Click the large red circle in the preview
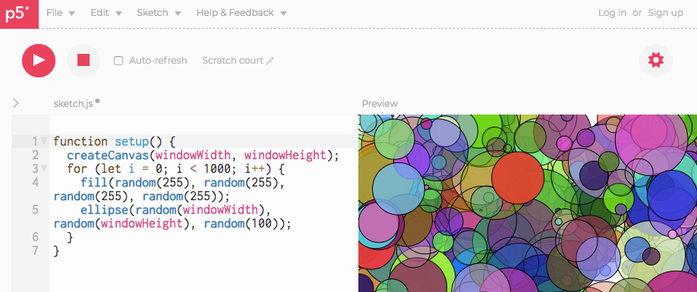The width and height of the screenshot is (697, 292). [517, 178]
